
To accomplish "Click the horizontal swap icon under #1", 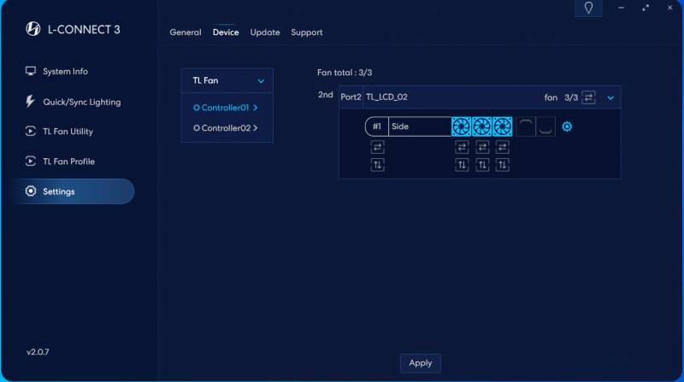I will [x=377, y=147].
